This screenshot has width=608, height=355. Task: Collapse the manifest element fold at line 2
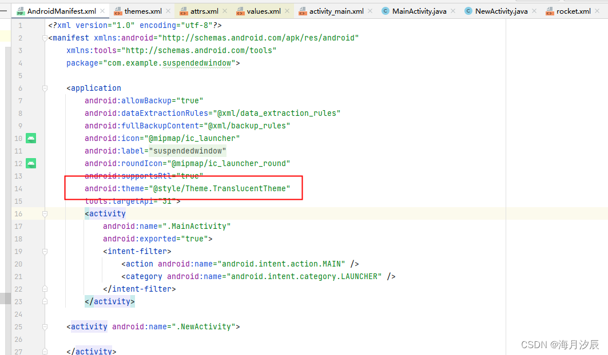45,38
